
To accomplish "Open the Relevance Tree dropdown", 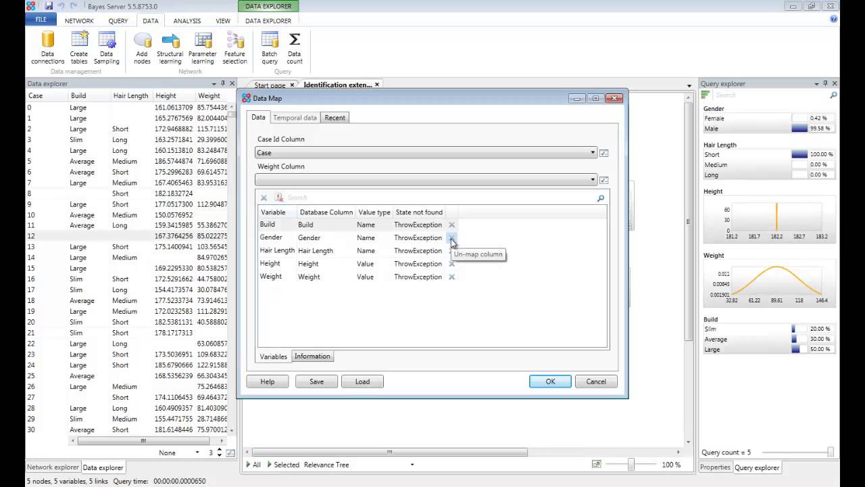I will [412, 465].
